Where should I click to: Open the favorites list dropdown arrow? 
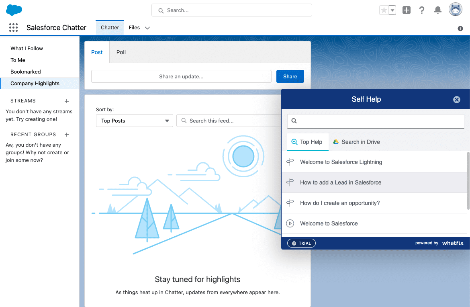click(x=392, y=10)
